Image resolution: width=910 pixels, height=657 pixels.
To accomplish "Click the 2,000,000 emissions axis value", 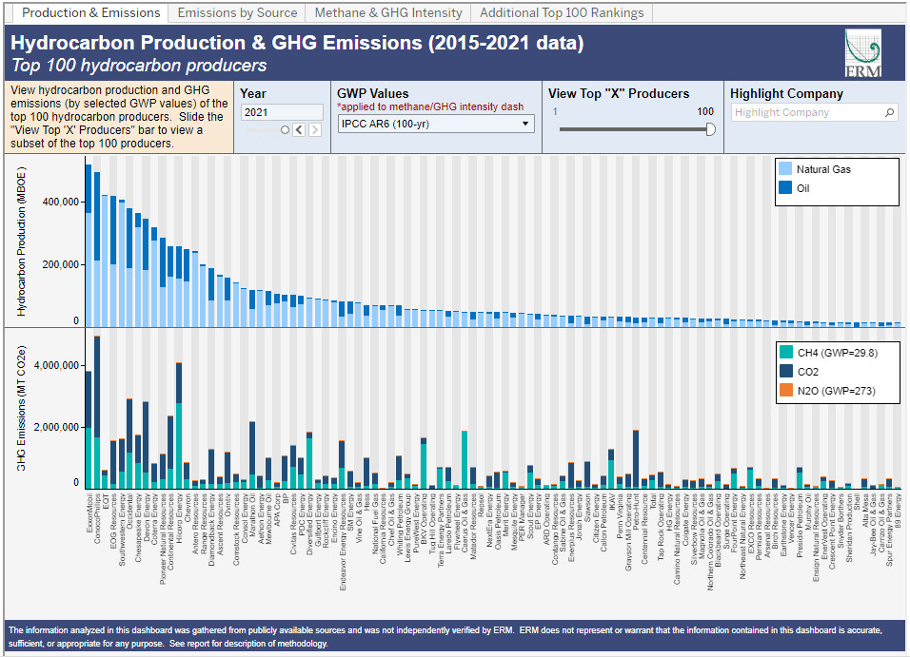I will 56,427.
